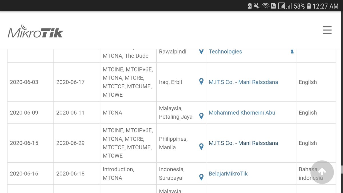Viewport: 343px width, 193px height.
Task: Open Mohammed Khomeini Abu trainer link
Action: click(242, 113)
